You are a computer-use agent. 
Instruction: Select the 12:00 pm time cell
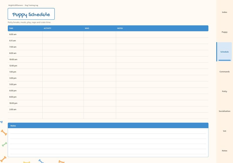point(25,65)
